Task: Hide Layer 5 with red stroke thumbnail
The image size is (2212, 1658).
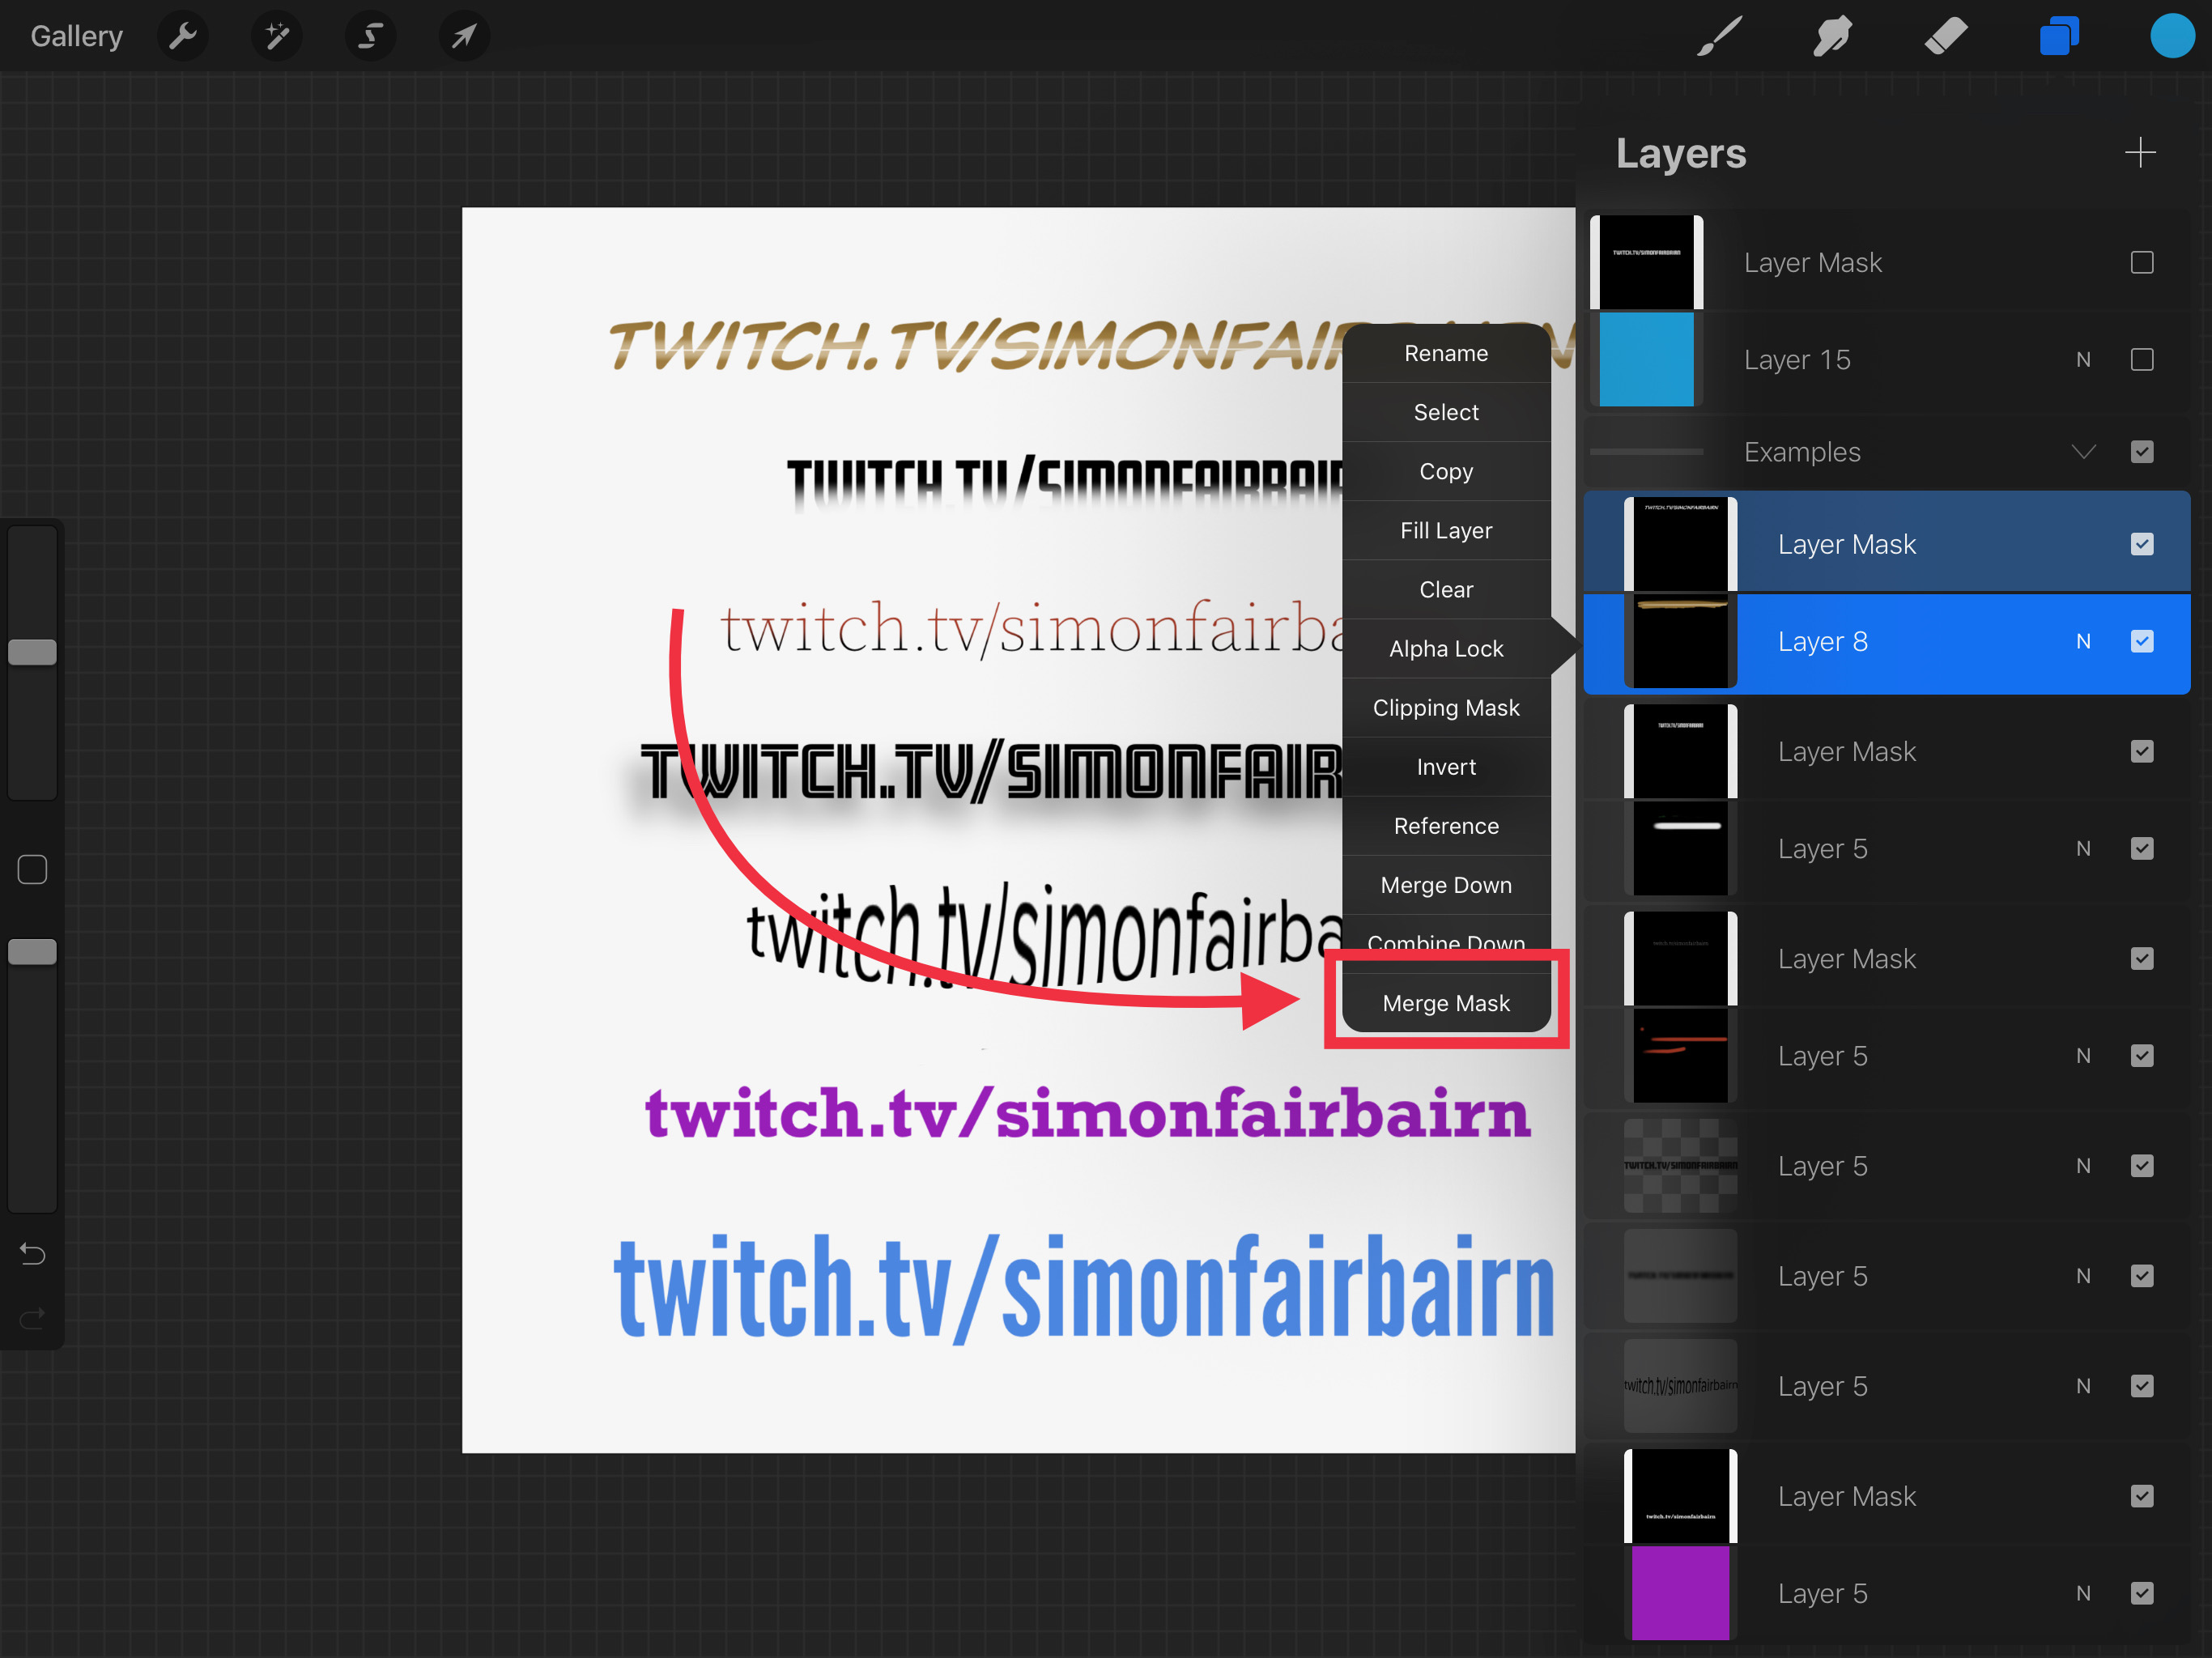Action: pyautogui.click(x=2141, y=1055)
